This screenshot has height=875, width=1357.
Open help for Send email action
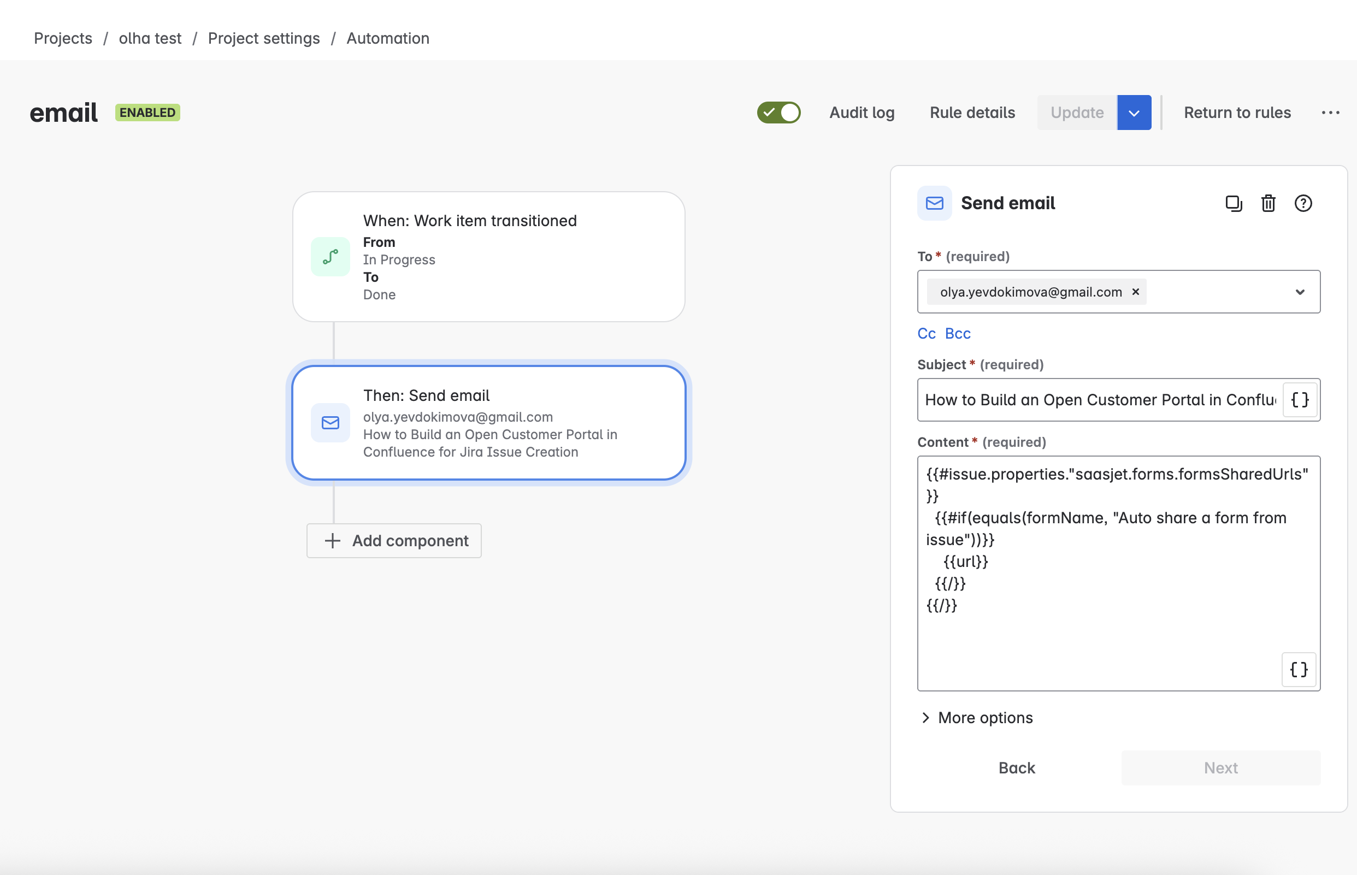[1302, 203]
